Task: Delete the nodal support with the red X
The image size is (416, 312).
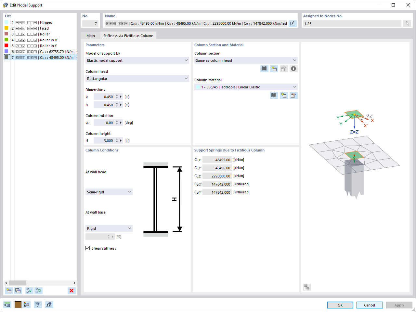Action: tap(71, 291)
